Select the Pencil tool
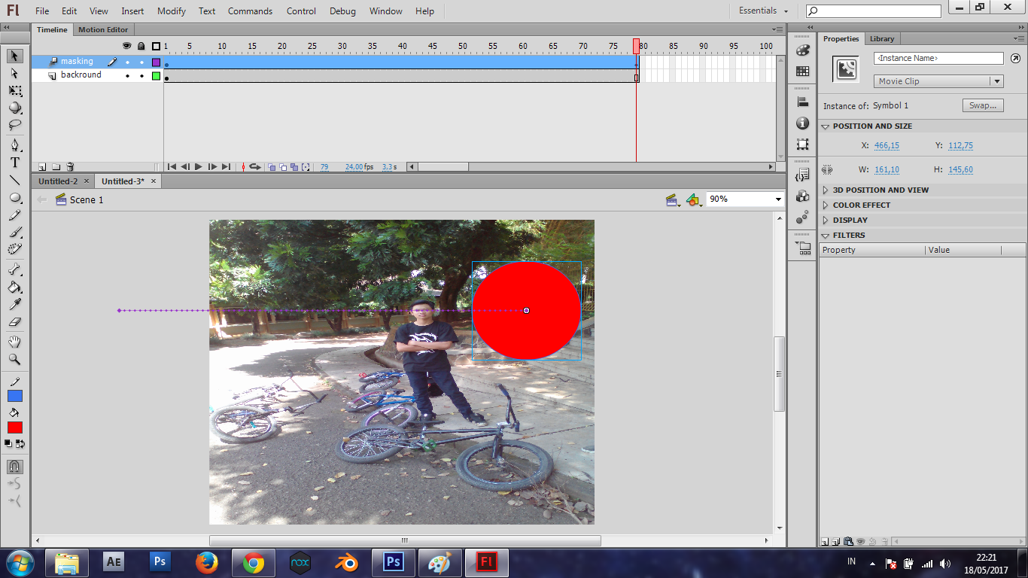Screen dimensions: 1028x578 coord(15,215)
